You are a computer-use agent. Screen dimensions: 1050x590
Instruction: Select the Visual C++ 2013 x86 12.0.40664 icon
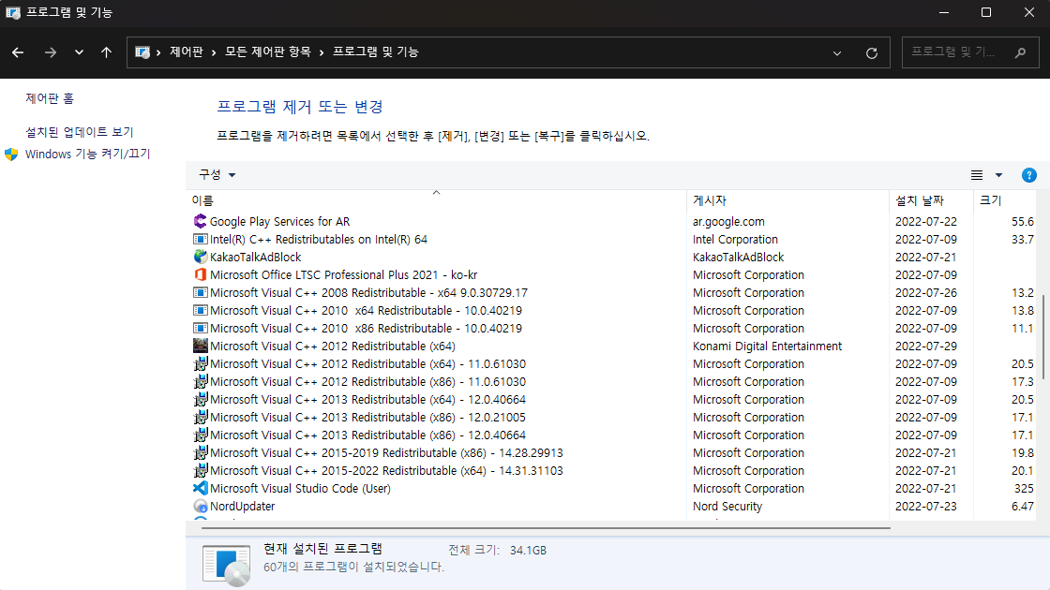pos(201,435)
